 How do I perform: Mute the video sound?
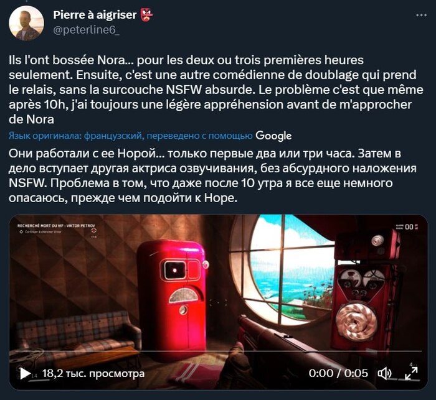click(384, 374)
